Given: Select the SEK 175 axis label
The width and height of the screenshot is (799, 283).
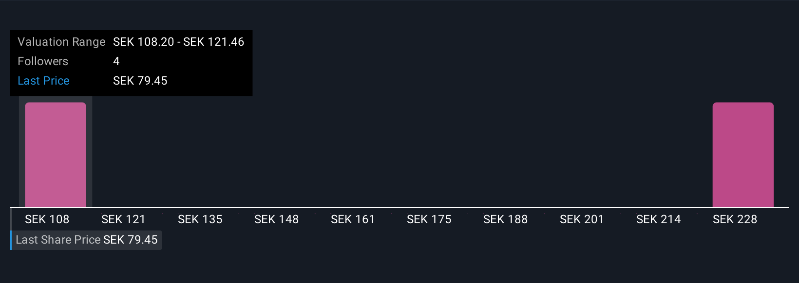Looking at the screenshot, I should [429, 219].
